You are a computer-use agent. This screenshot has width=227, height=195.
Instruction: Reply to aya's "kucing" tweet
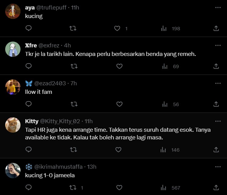pos(28,28)
